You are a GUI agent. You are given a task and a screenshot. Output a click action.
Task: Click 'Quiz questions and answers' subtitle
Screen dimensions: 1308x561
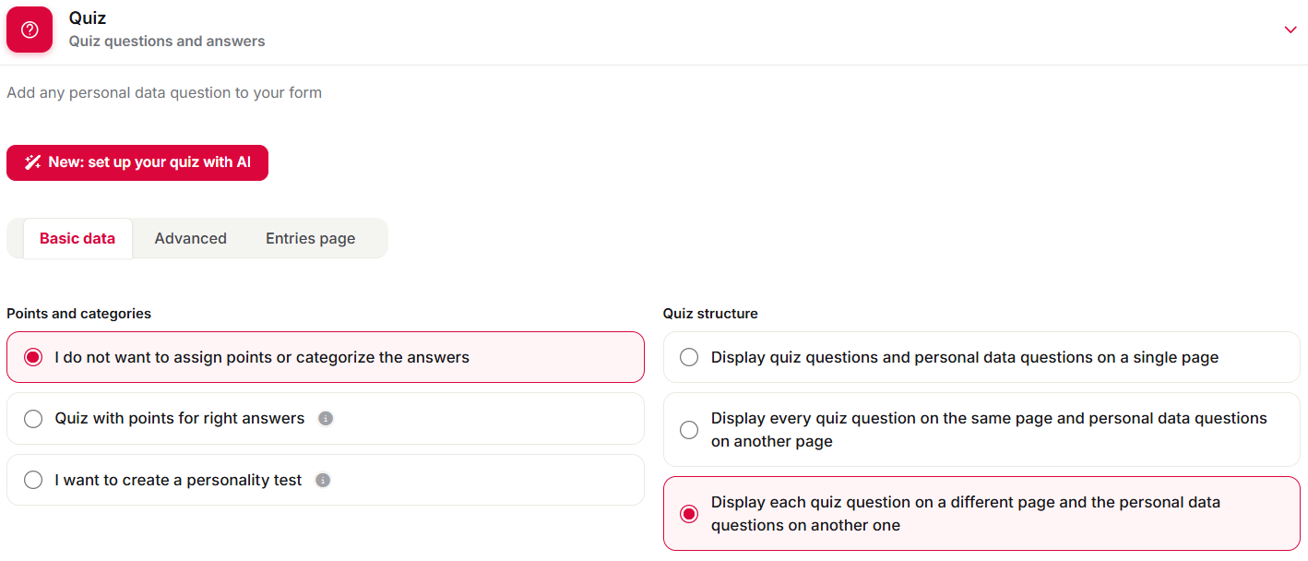tap(167, 42)
